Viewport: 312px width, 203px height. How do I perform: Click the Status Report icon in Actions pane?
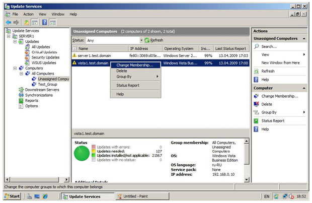click(x=257, y=121)
